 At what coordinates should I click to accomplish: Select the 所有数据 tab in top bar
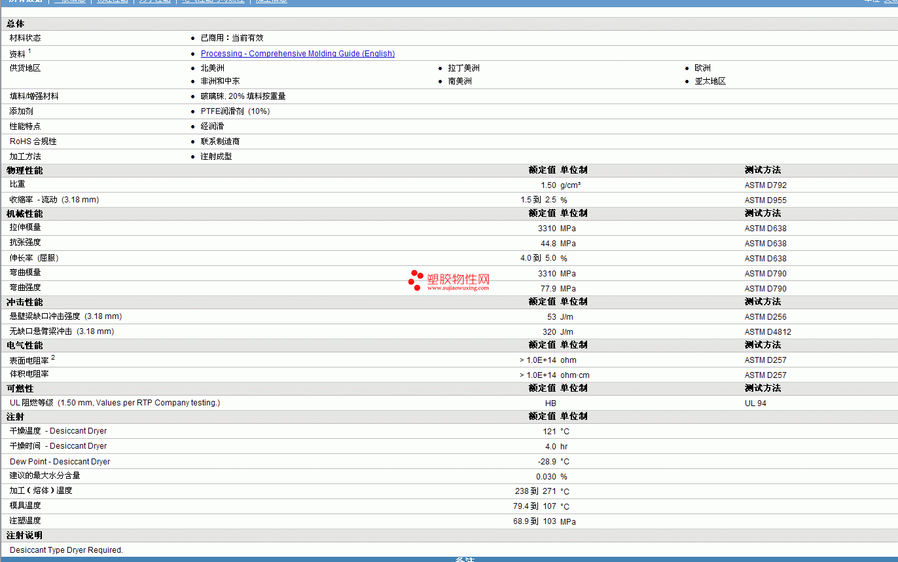25,1
